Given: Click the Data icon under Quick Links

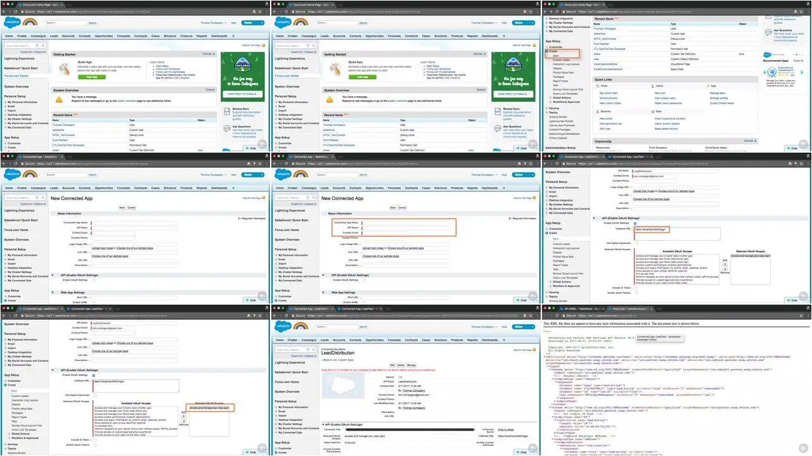Looking at the screenshot, I should coord(653,111).
